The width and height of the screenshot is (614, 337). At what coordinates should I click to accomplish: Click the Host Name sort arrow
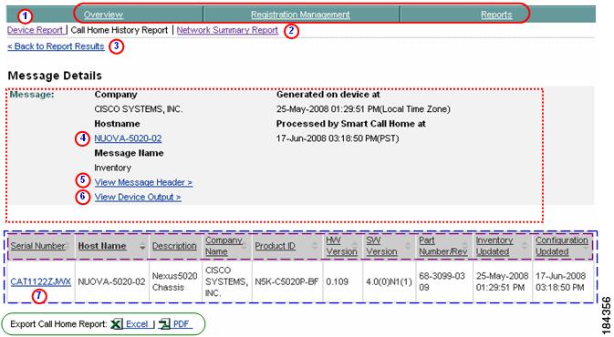(x=142, y=247)
